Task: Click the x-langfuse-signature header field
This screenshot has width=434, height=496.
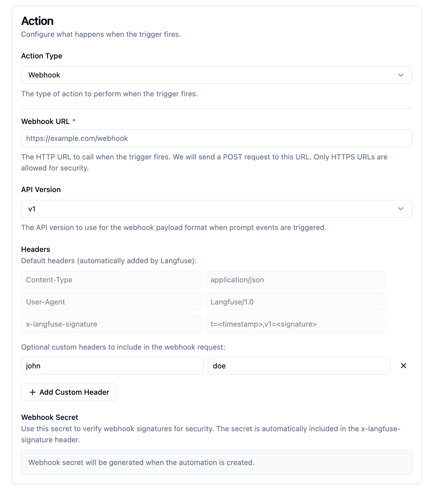Action: 111,324
